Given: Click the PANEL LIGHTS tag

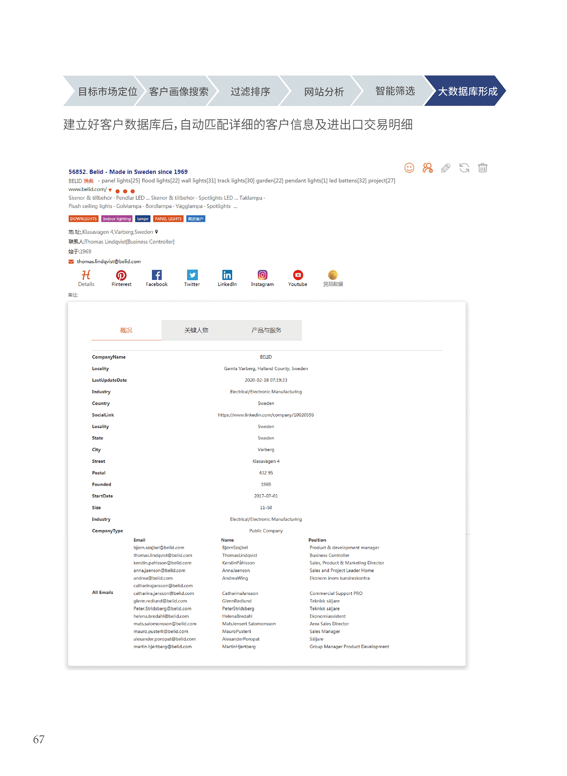Looking at the screenshot, I should pyautogui.click(x=168, y=219).
